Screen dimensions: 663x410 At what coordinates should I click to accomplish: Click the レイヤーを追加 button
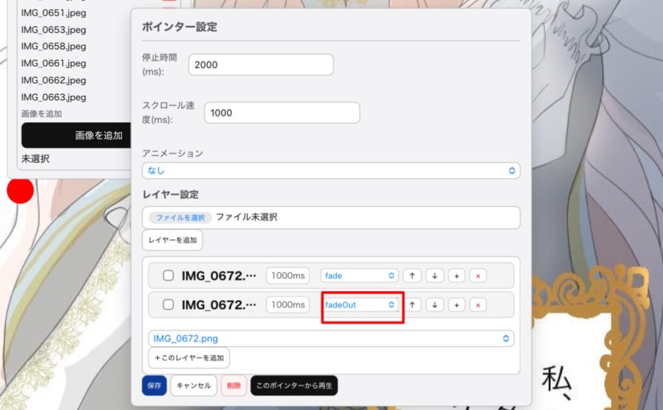[x=172, y=240]
